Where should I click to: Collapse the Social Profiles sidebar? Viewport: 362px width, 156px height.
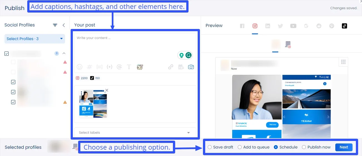(x=64, y=25)
